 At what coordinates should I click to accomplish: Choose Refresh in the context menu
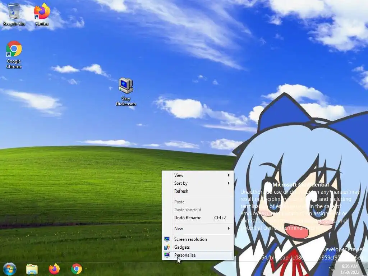[x=198, y=191]
